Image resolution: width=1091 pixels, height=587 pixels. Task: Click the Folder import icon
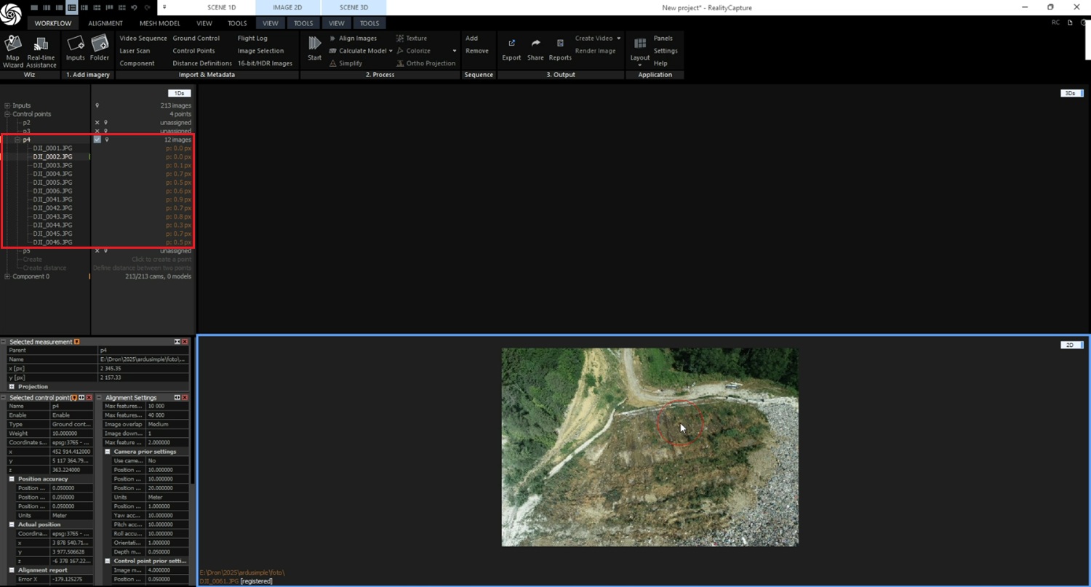(x=100, y=48)
